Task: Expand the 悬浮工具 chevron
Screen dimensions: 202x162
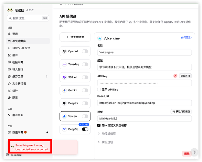Action: coord(47,77)
